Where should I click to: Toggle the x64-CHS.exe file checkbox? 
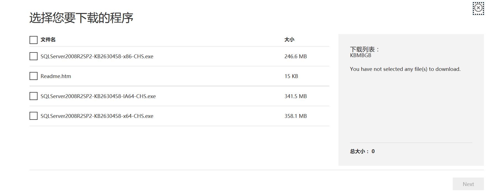point(33,116)
